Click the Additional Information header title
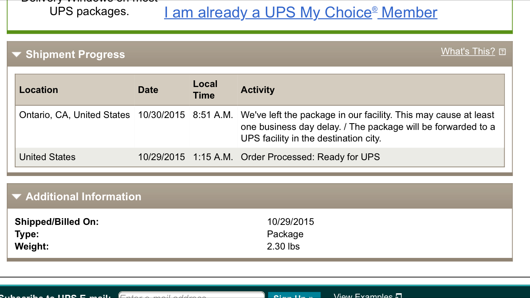 (x=83, y=196)
